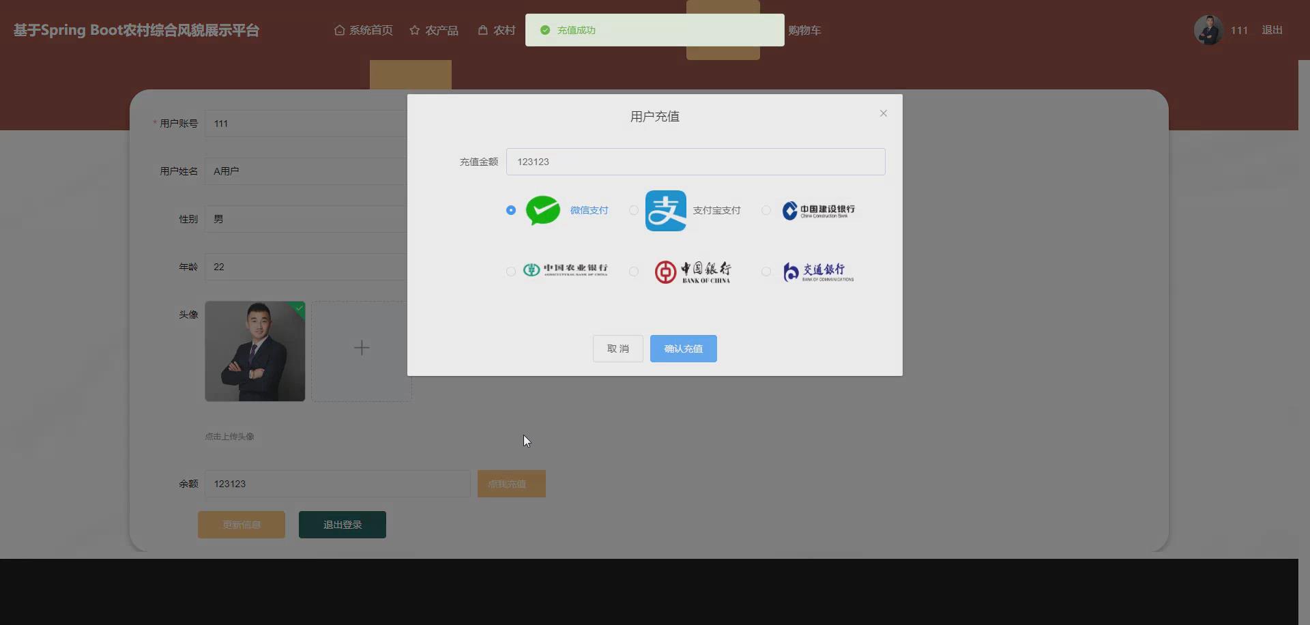This screenshot has width=1310, height=625.
Task: Select the Alipay radio button
Action: (634, 210)
